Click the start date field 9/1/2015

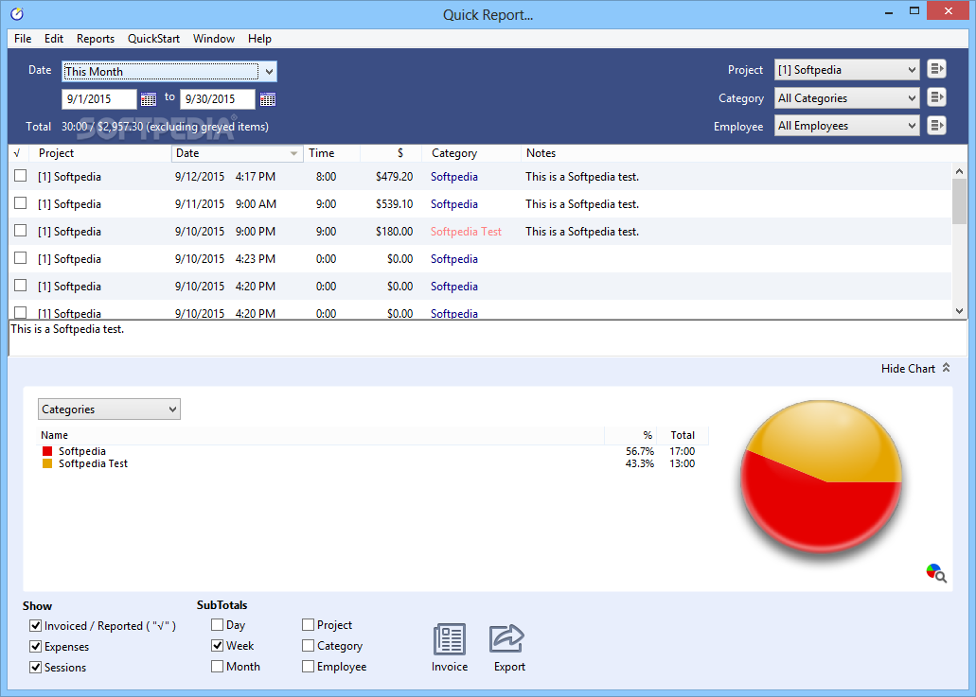pos(99,99)
